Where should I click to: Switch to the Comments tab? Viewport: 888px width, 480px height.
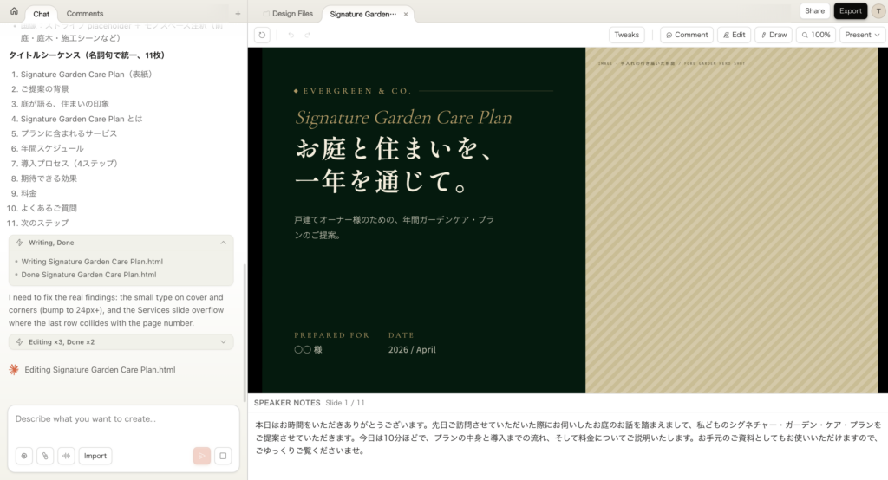coord(84,14)
